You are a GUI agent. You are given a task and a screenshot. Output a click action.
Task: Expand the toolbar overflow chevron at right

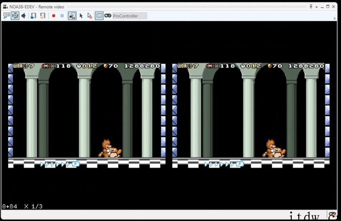[334, 19]
